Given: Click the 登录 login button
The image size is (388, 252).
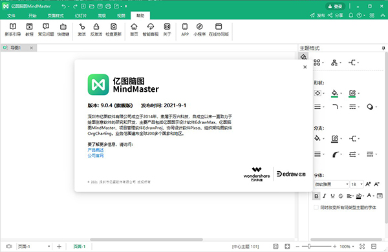Looking at the screenshot, I should click(x=335, y=6).
